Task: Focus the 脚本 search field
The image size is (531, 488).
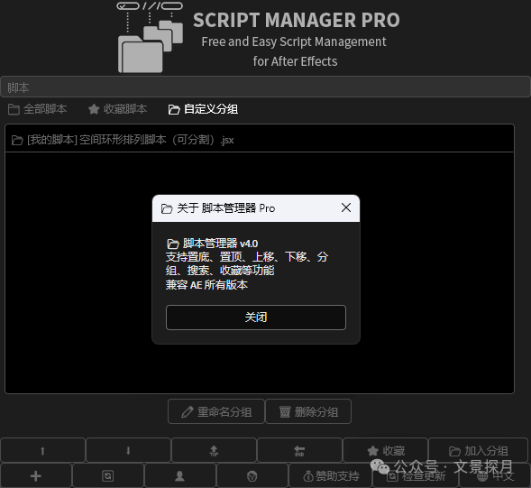Action: point(265,87)
